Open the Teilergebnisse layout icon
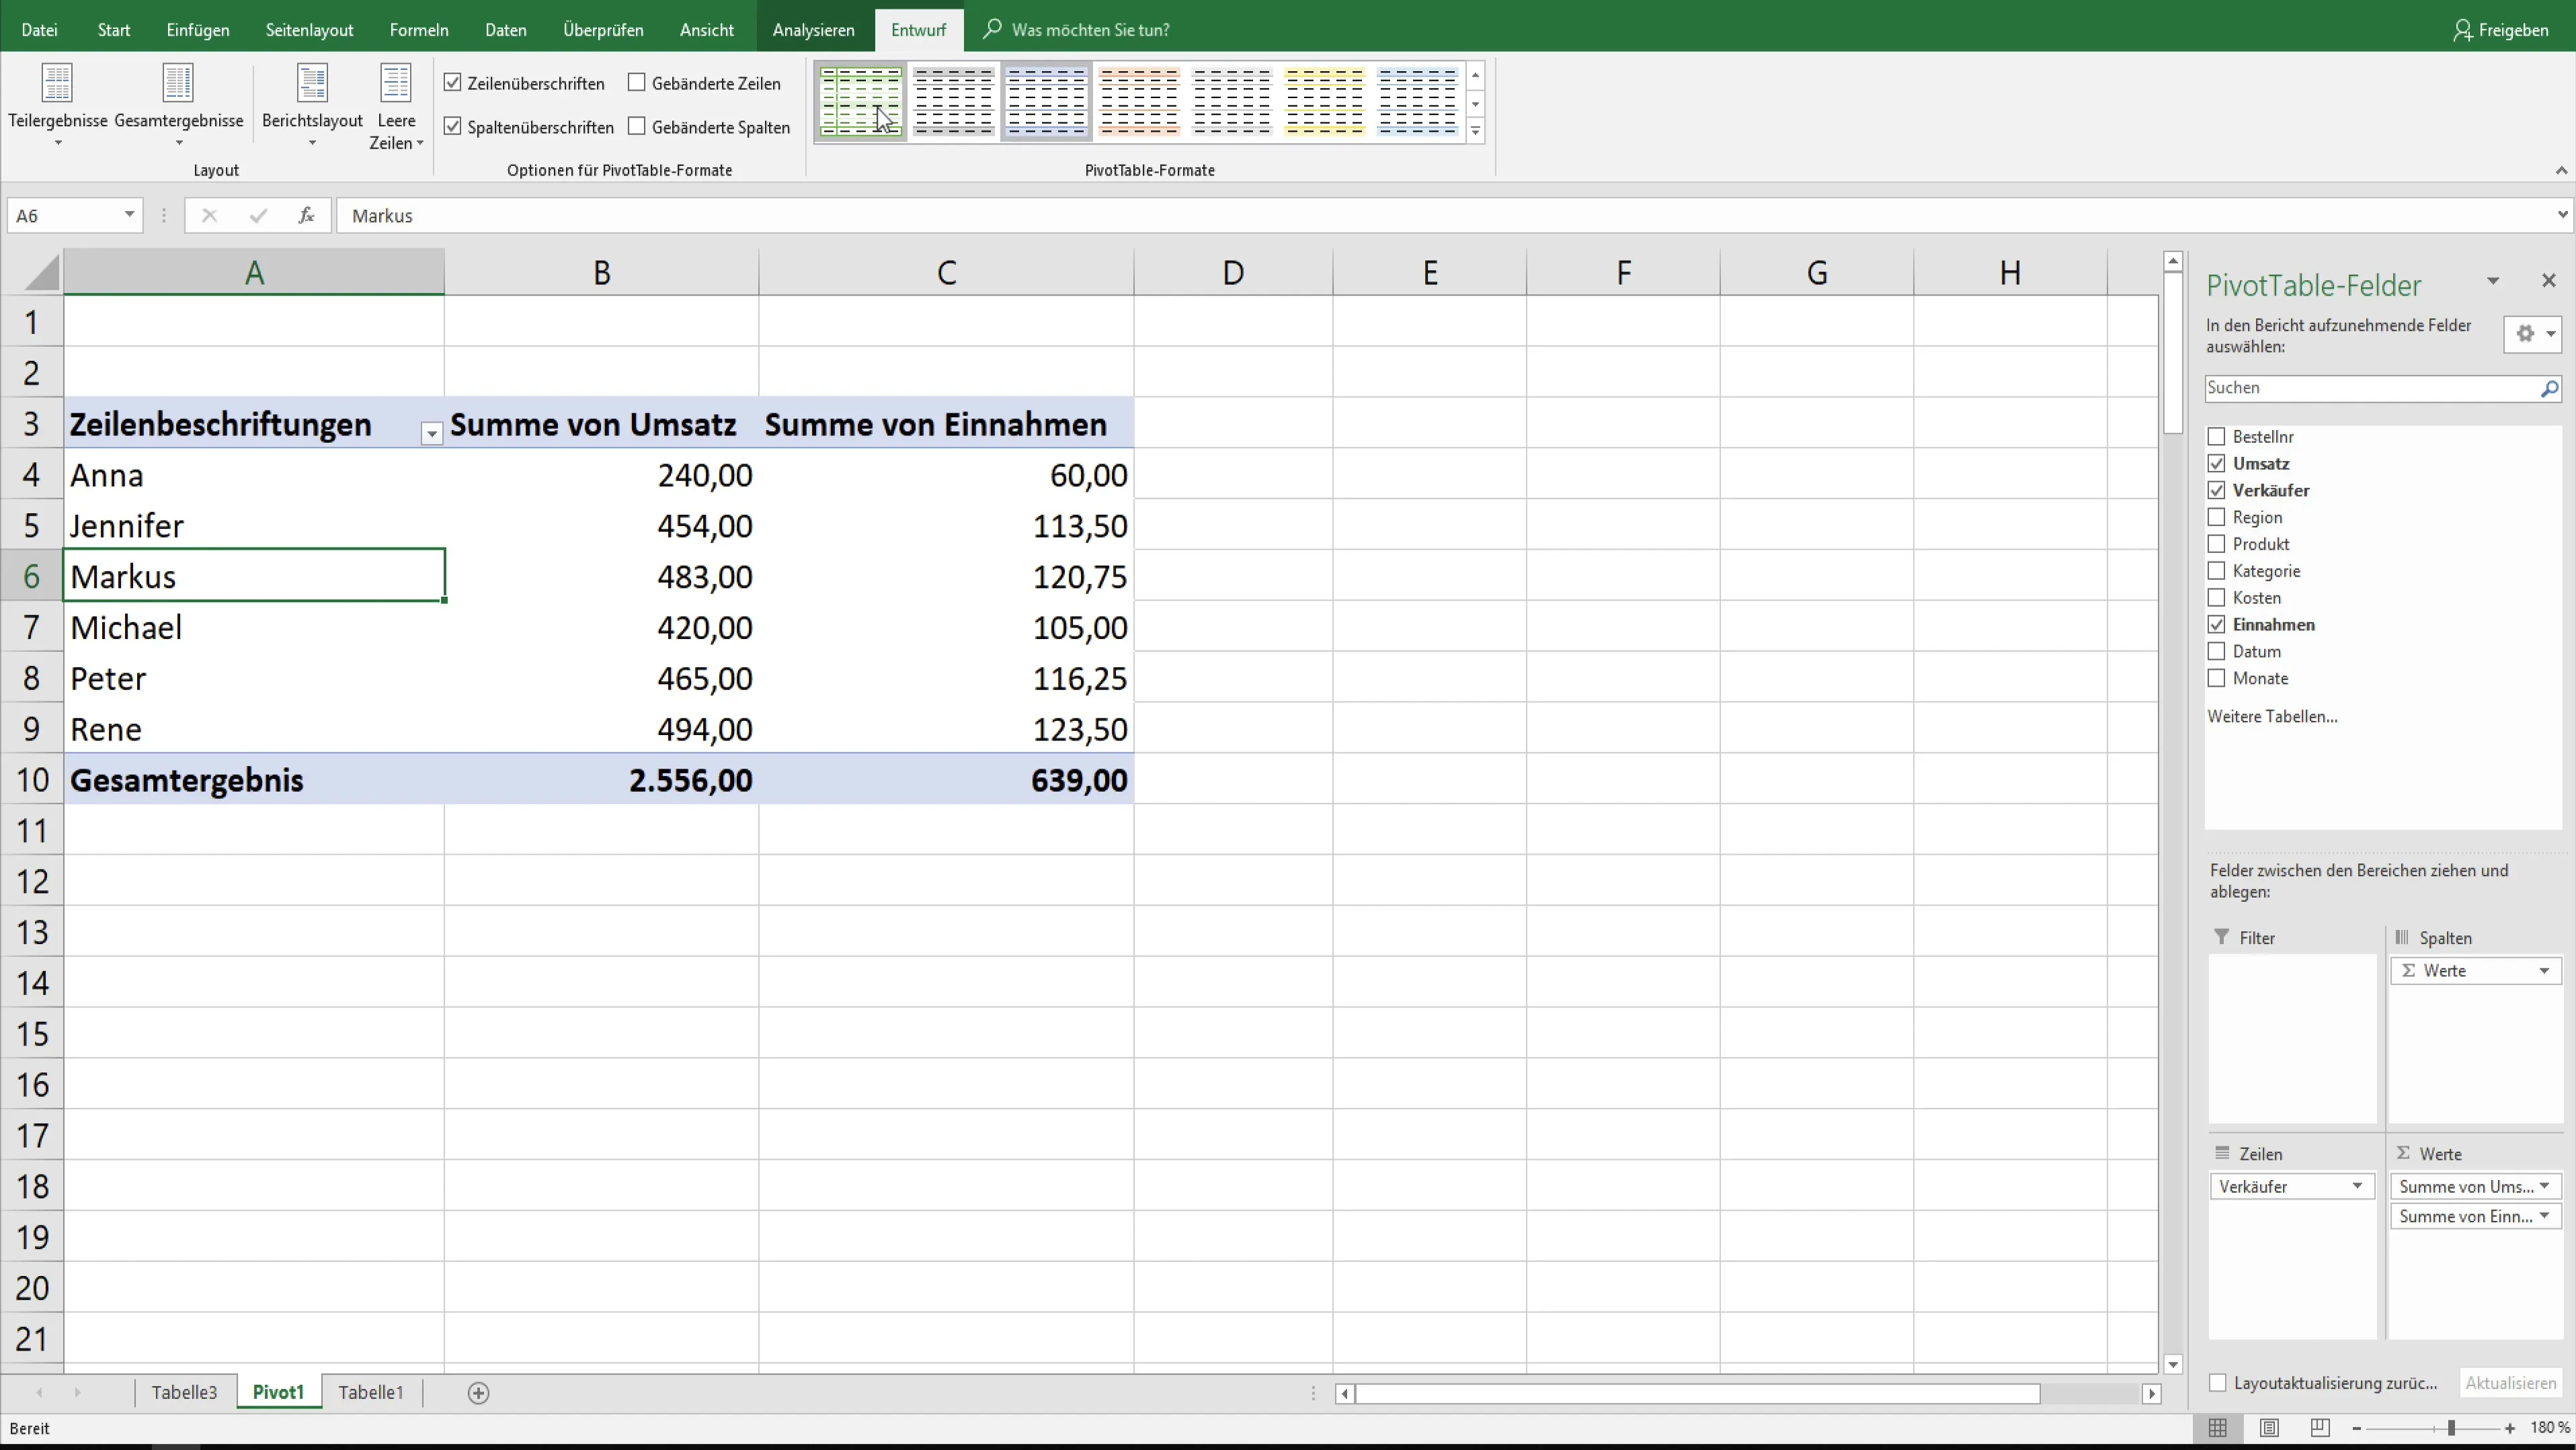The height and width of the screenshot is (1450, 2576). [x=57, y=83]
